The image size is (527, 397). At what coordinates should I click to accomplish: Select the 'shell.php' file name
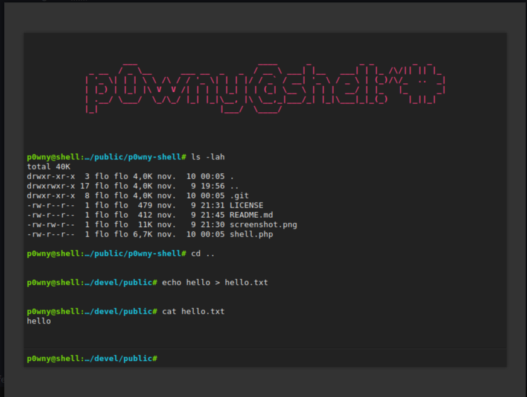251,235
